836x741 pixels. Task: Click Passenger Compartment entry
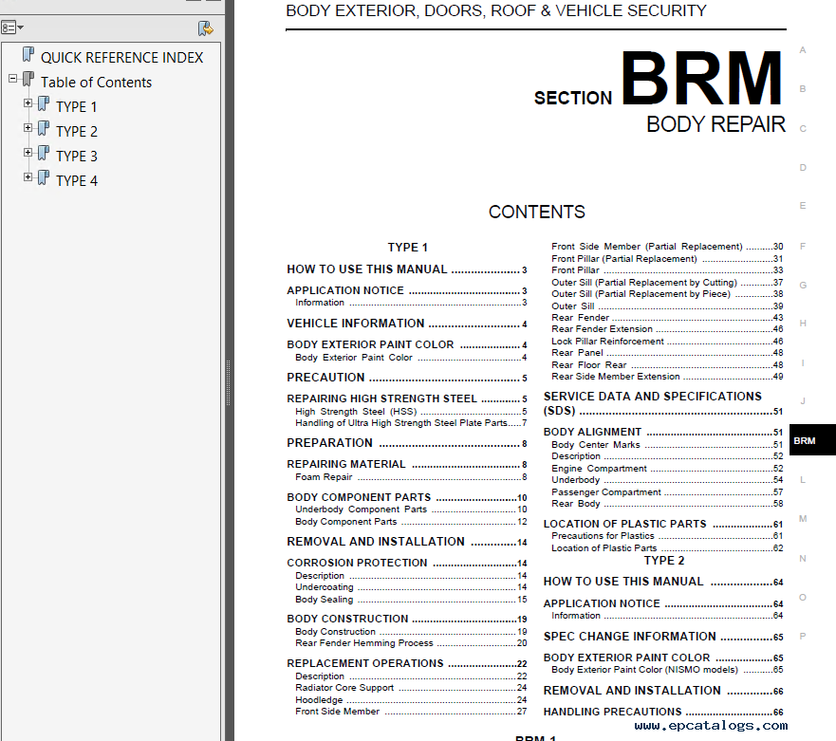point(667,492)
